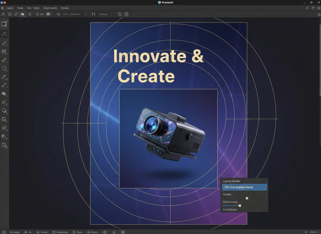Image resolution: width=321 pixels, height=234 pixels.
Task: Select the node path tool in left toolbar
Action: click(4, 34)
